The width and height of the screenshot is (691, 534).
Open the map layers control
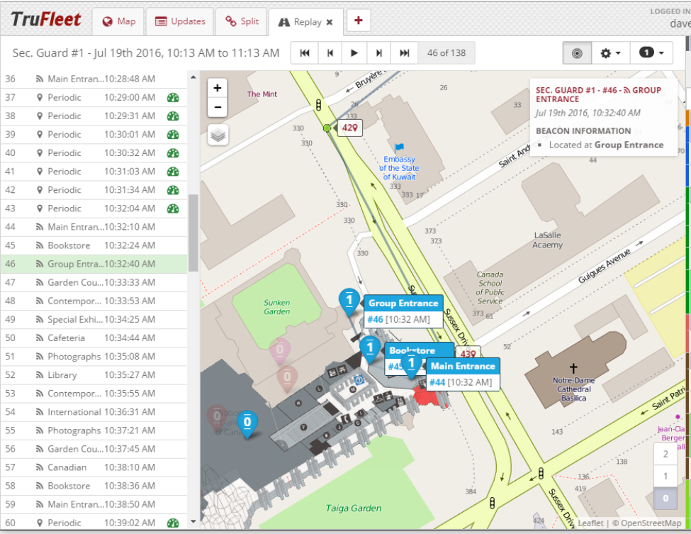coord(218,135)
